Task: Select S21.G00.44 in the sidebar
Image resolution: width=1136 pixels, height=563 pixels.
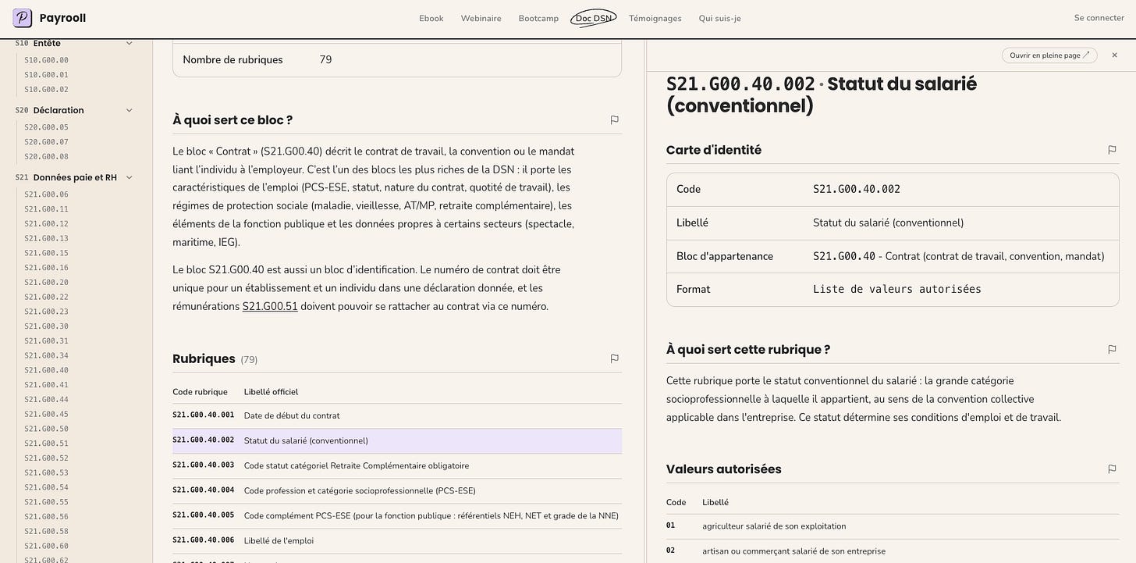Action: (x=46, y=399)
